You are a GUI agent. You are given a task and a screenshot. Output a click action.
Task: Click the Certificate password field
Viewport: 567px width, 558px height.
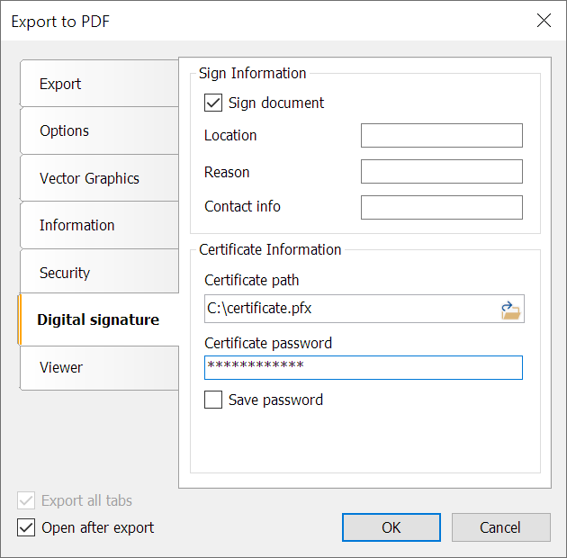pos(364,367)
